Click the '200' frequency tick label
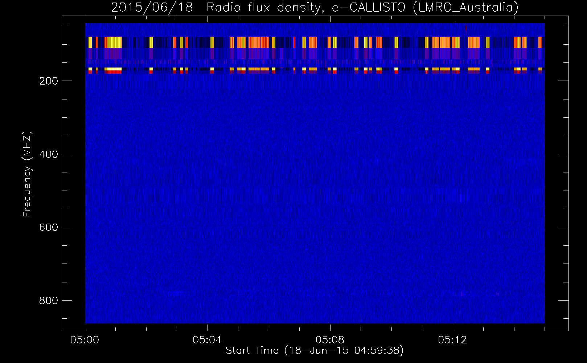587x363 pixels. pos(49,81)
